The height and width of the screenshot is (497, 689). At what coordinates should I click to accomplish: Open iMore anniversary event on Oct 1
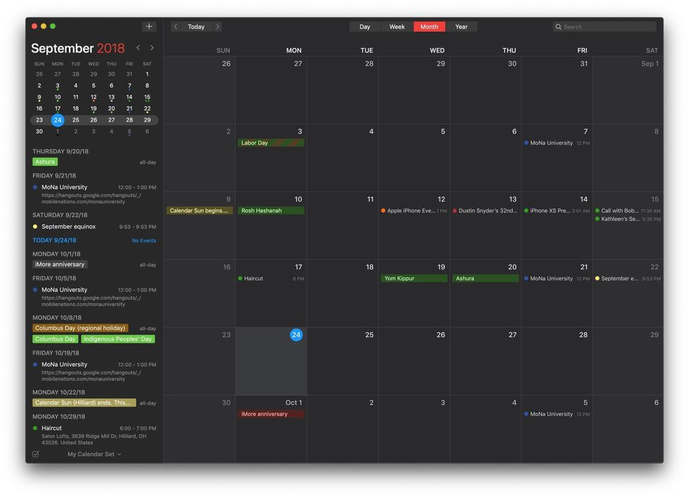[x=271, y=414]
